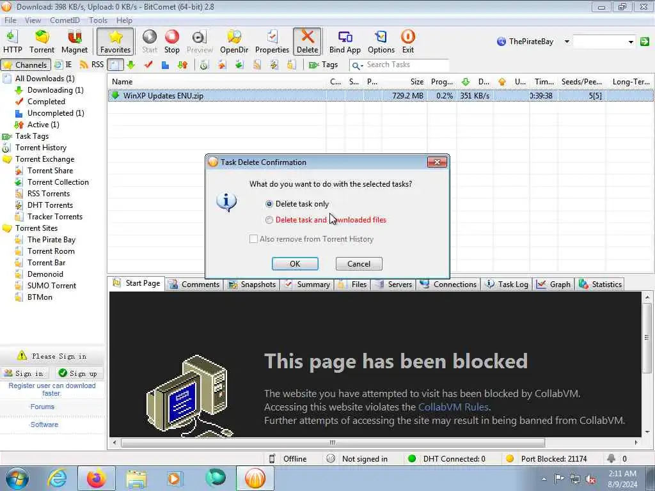
Task: Open the Tools menu
Action: click(x=98, y=20)
